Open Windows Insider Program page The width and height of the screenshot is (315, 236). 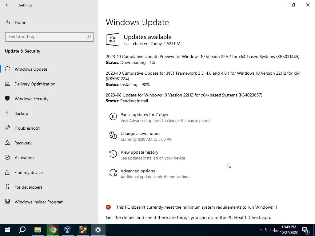[49, 202]
